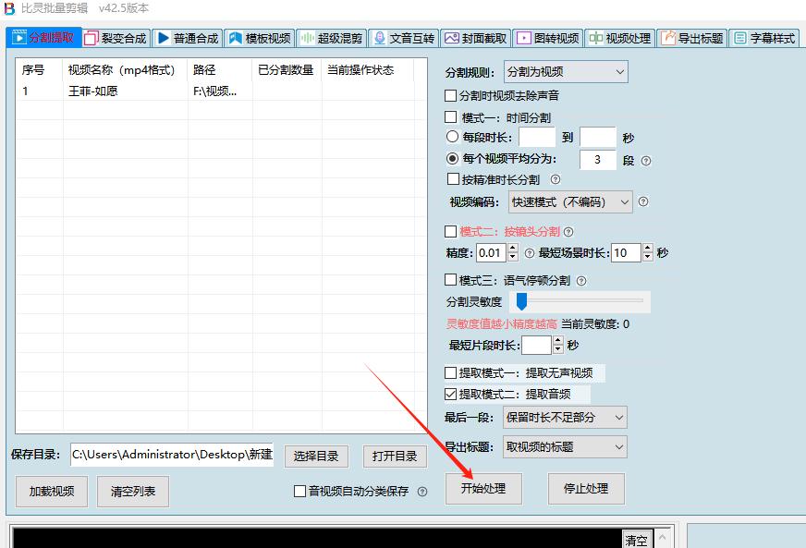806x548 pixels.
Task: Click the help icon next to 视频编码 dropdown
Action: click(644, 202)
